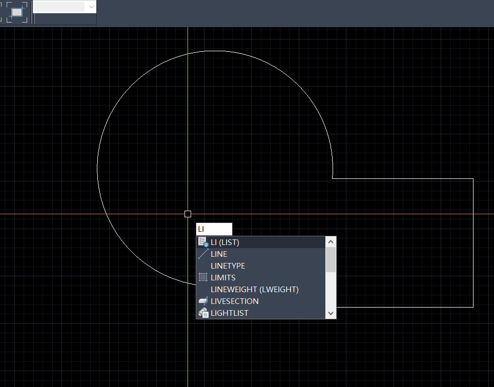Click inside the empty toolbar combo box

coord(59,7)
